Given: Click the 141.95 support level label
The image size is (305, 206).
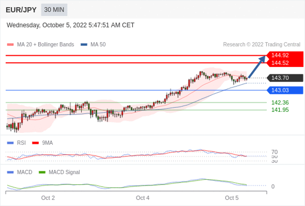Looking at the screenshot, I should [280, 110].
